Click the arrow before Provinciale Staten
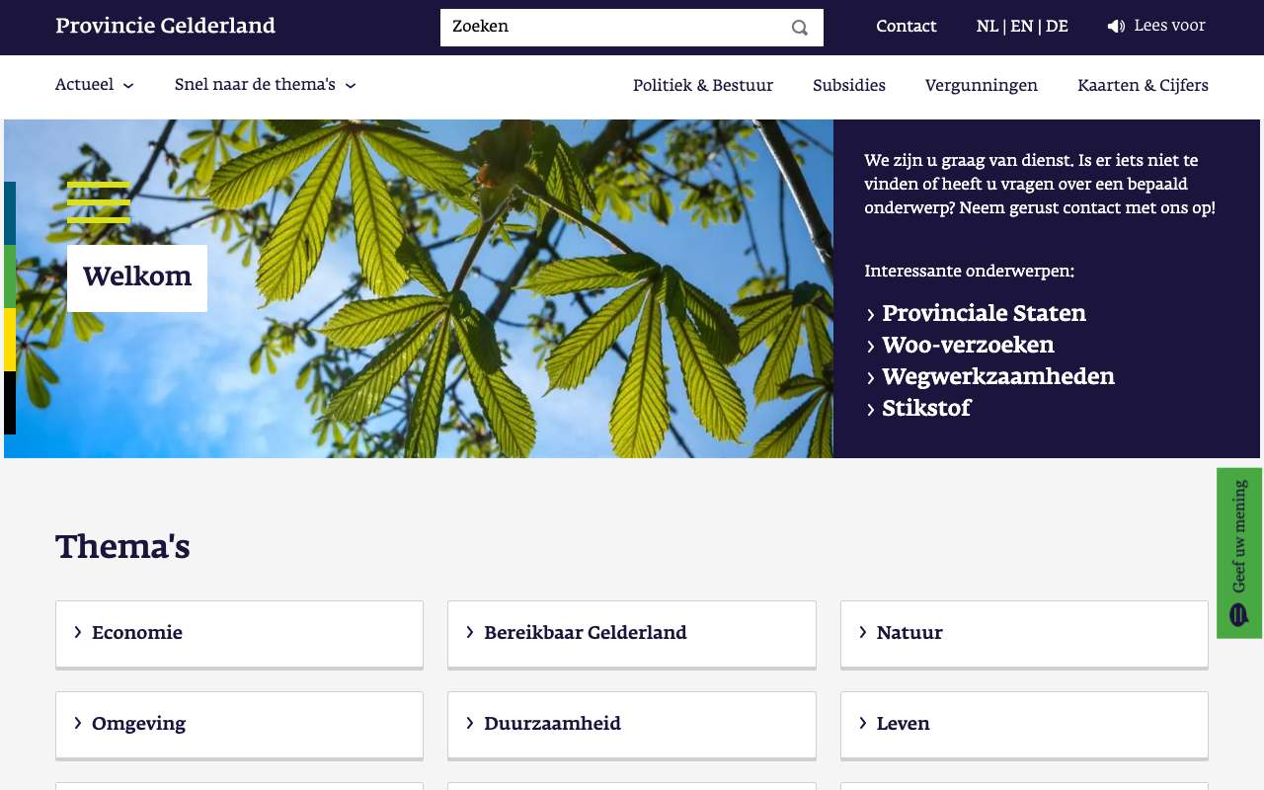The width and height of the screenshot is (1264, 790). [x=871, y=315]
